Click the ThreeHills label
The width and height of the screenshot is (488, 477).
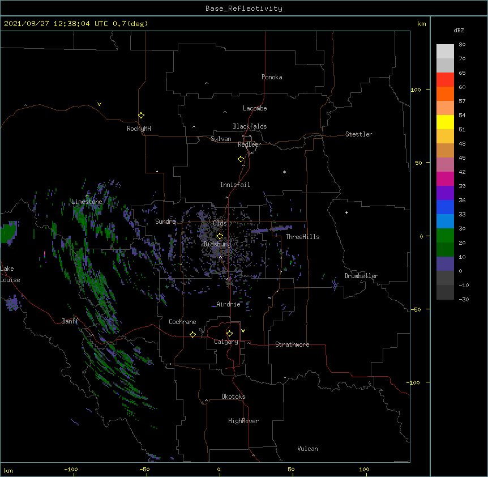pyautogui.click(x=302, y=237)
